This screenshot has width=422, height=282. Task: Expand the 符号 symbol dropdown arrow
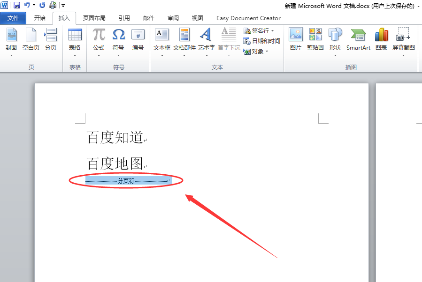tap(118, 56)
